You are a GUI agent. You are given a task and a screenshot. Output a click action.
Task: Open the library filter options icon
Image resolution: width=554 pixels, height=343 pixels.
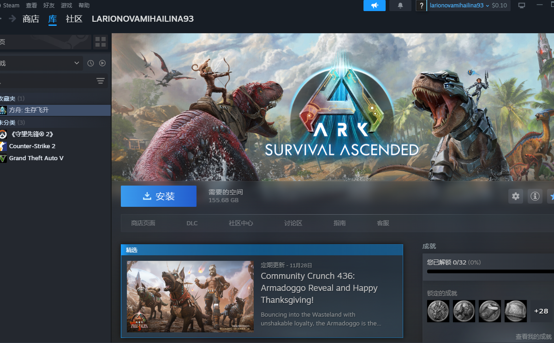tap(100, 81)
